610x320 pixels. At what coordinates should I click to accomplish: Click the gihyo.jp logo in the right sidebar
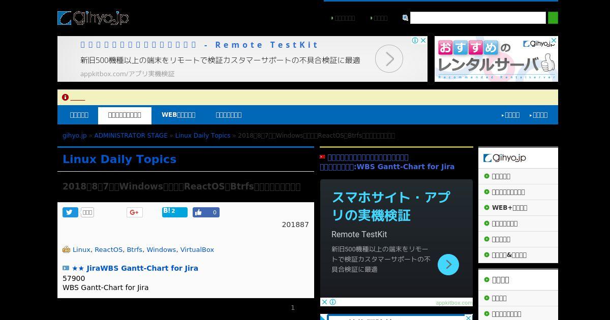click(x=505, y=158)
